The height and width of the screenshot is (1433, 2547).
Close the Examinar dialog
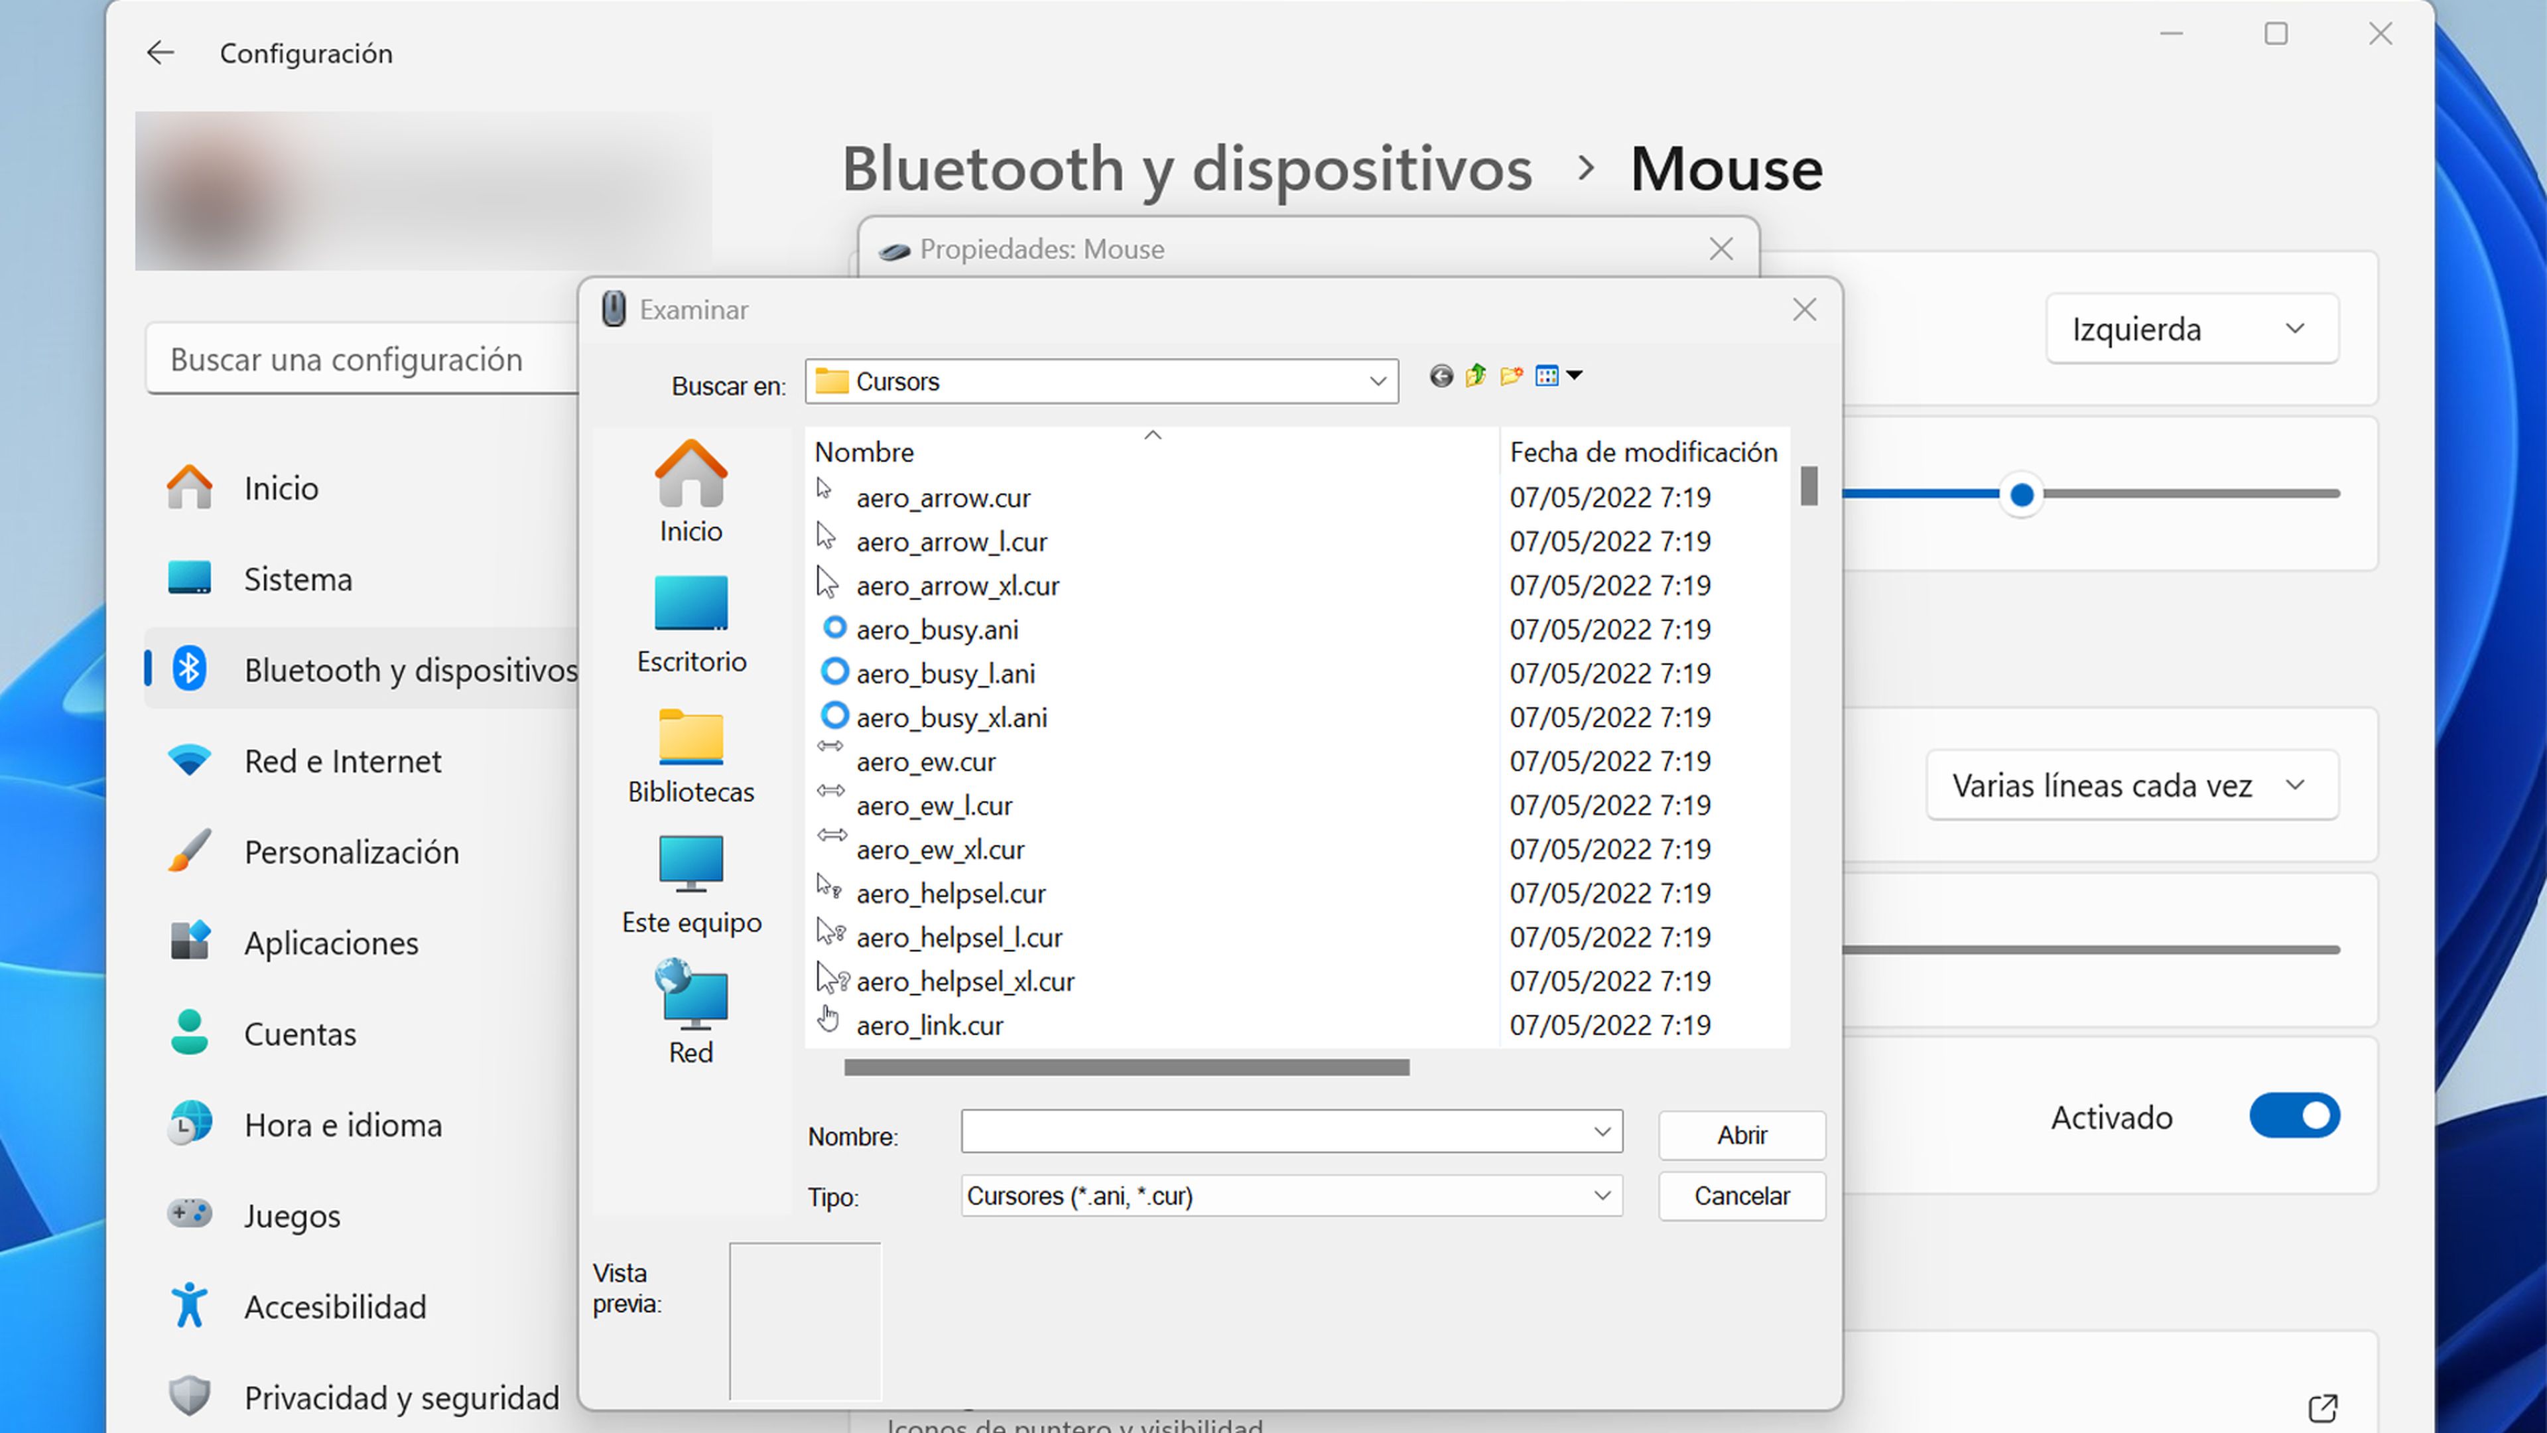point(1804,310)
